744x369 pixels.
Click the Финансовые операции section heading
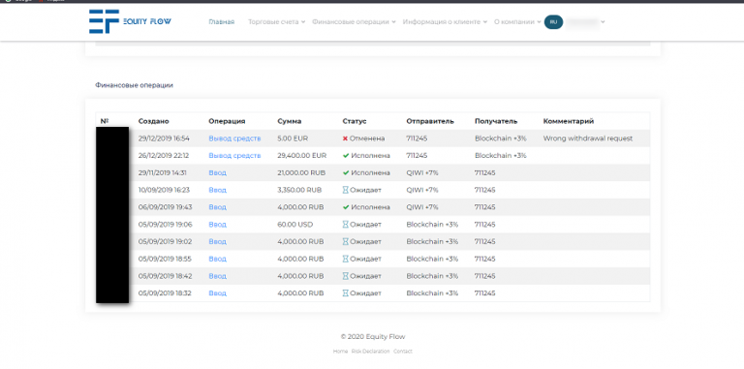click(x=134, y=85)
